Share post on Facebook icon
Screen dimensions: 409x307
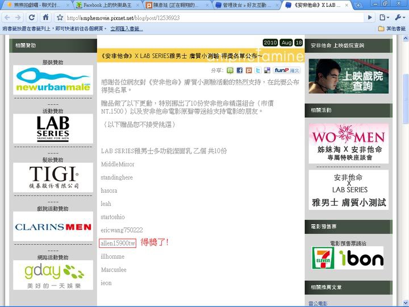coord(240,70)
